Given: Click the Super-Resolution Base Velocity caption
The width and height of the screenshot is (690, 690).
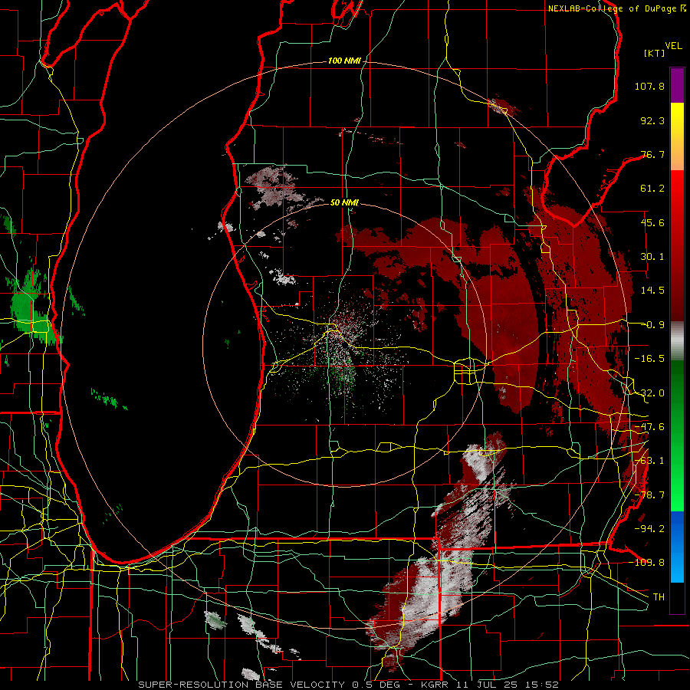Looking at the screenshot, I should pyautogui.click(x=348, y=685).
